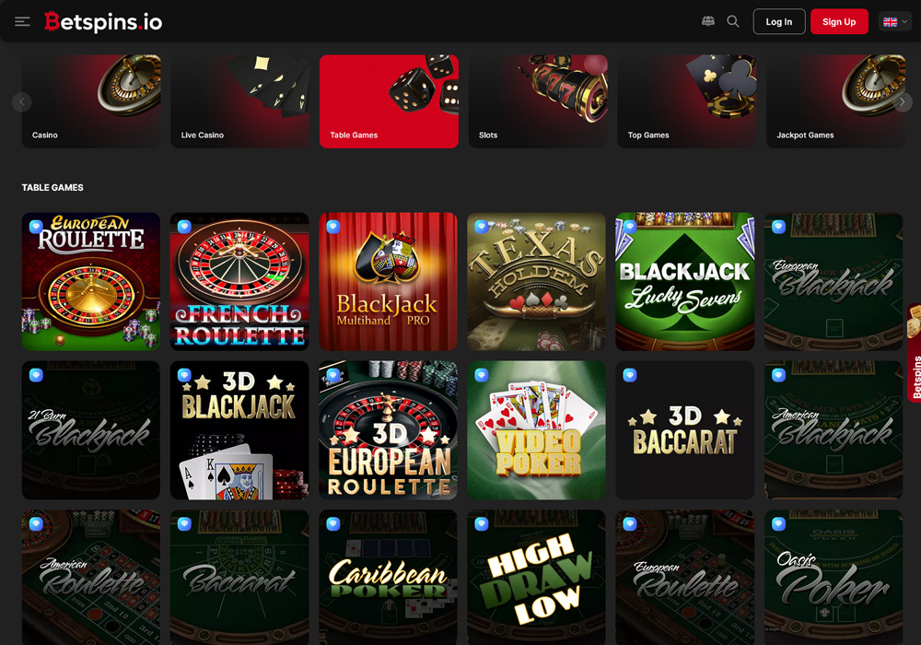The image size is (921, 645).
Task: Open the European Roulette wheel game
Action: 91,281
